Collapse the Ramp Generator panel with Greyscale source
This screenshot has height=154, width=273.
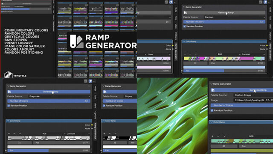(x=8, y=86)
